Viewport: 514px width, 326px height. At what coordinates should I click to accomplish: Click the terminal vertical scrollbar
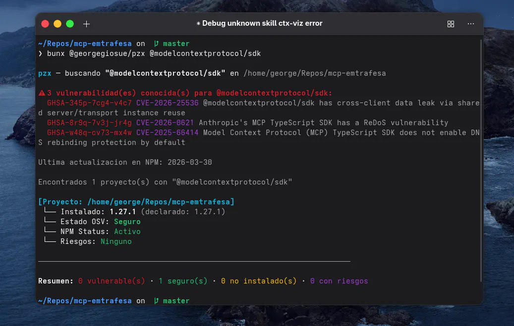click(x=481, y=160)
